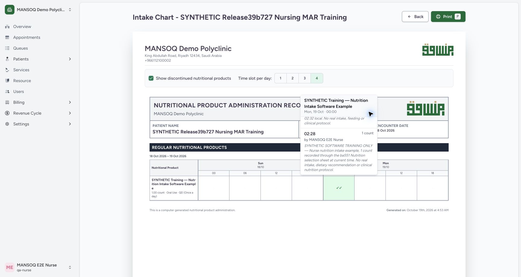Image resolution: width=521 pixels, height=277 pixels.
Task: Select 4 time slots per day
Action: pyautogui.click(x=317, y=78)
